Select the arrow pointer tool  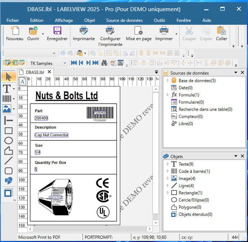[9, 77]
